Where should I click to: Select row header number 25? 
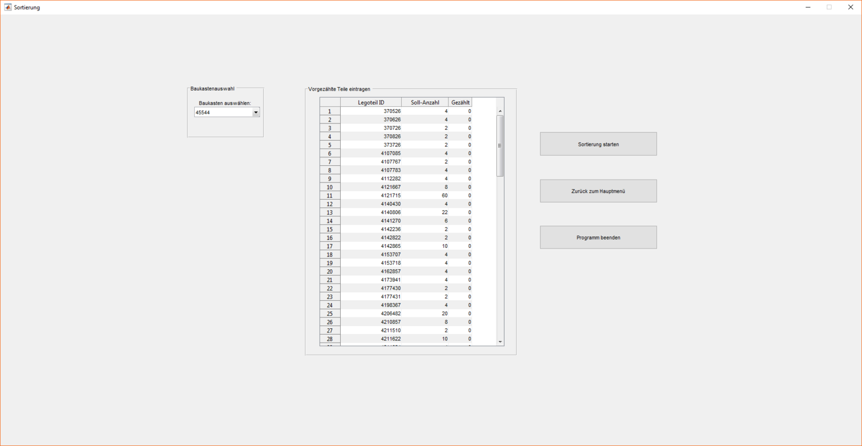[330, 314]
